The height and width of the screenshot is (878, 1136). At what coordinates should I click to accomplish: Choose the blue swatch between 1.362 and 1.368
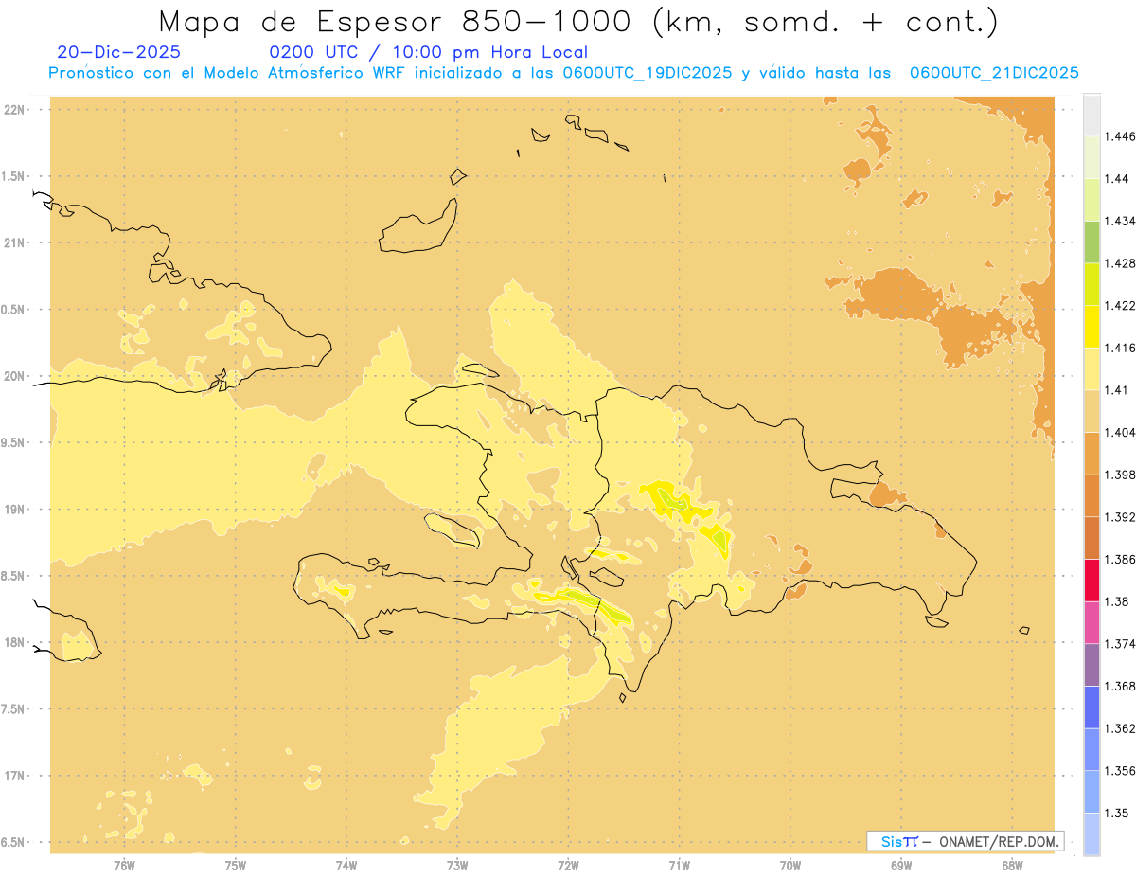click(x=1092, y=707)
